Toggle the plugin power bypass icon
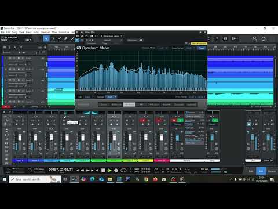The image size is (278, 209). click(x=77, y=40)
